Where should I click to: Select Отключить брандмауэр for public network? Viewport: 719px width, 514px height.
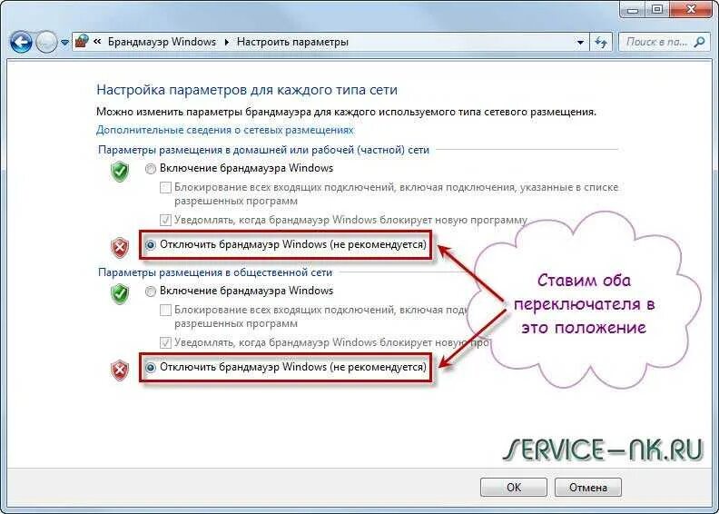(151, 367)
